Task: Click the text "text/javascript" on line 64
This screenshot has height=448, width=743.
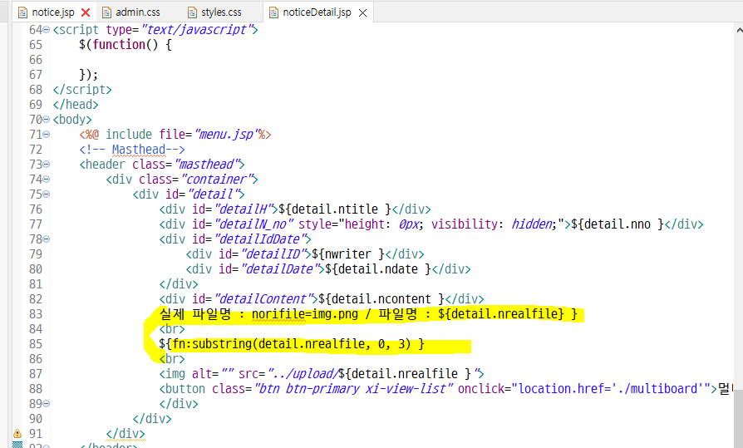Action: [196, 29]
